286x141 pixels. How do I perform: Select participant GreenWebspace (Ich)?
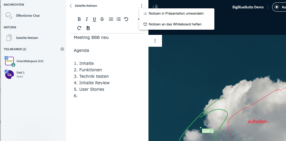pyautogui.click(x=30, y=61)
